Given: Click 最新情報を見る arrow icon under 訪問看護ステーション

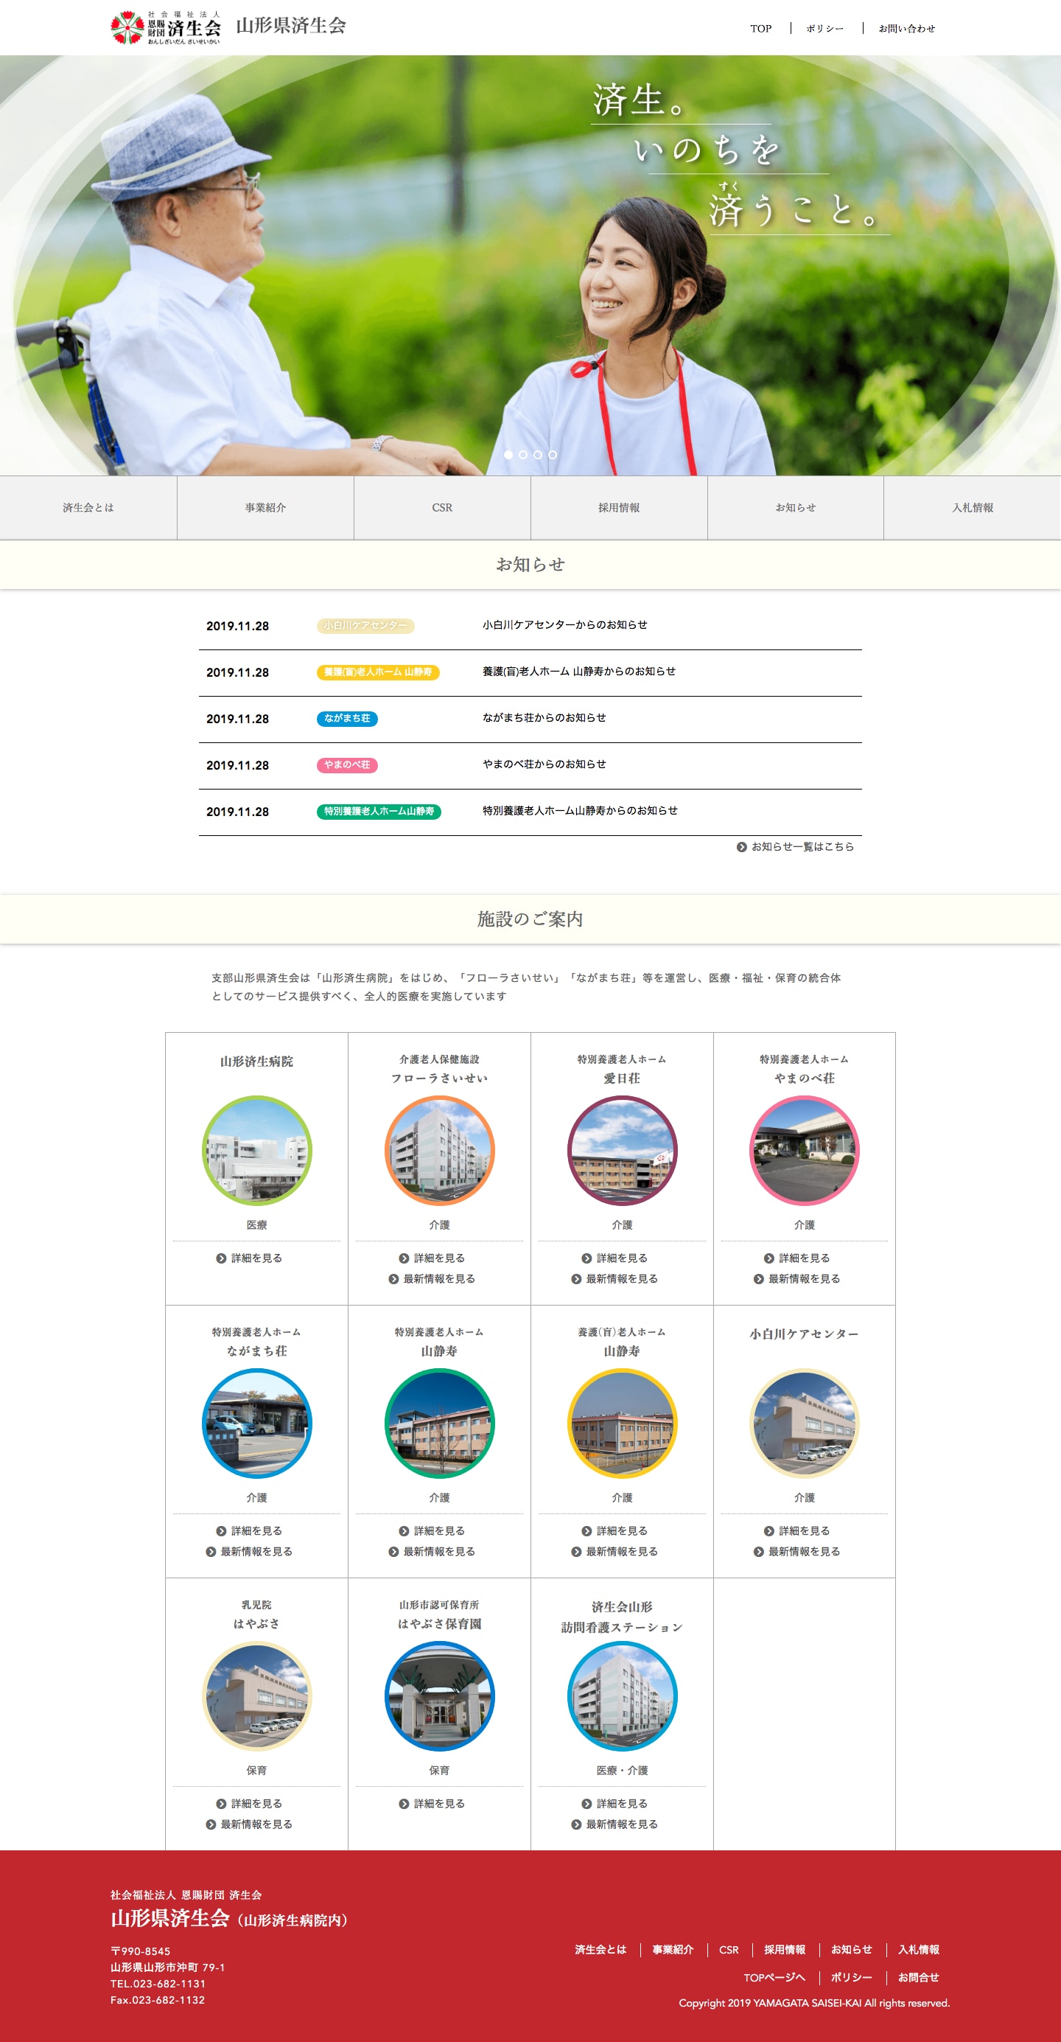Looking at the screenshot, I should pyautogui.click(x=576, y=1824).
